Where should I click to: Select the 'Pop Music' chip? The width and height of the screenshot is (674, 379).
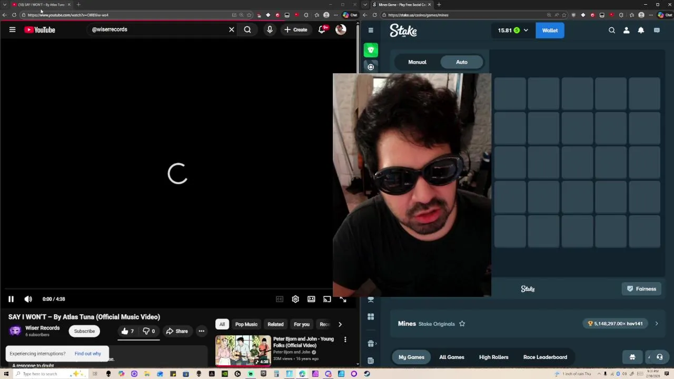[x=246, y=324]
